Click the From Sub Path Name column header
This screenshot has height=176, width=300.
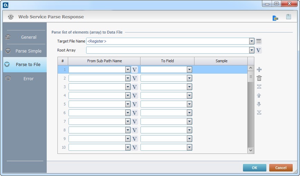coord(104,61)
